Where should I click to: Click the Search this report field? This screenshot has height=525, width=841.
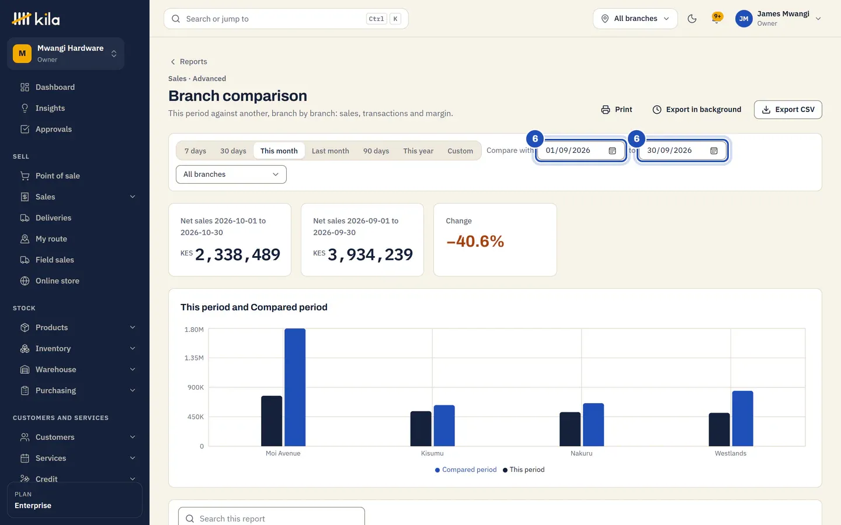coord(272,518)
